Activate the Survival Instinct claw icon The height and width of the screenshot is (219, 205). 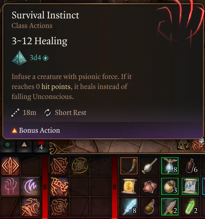click(x=10, y=186)
